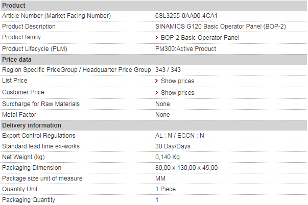Click the Delivery information section header

[154, 125]
